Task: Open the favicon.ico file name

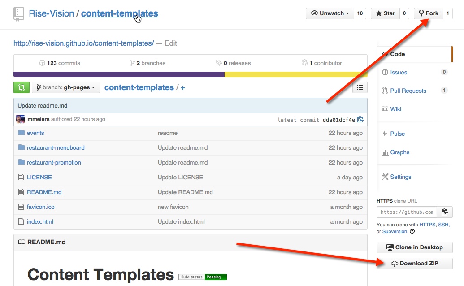Action: (40, 207)
